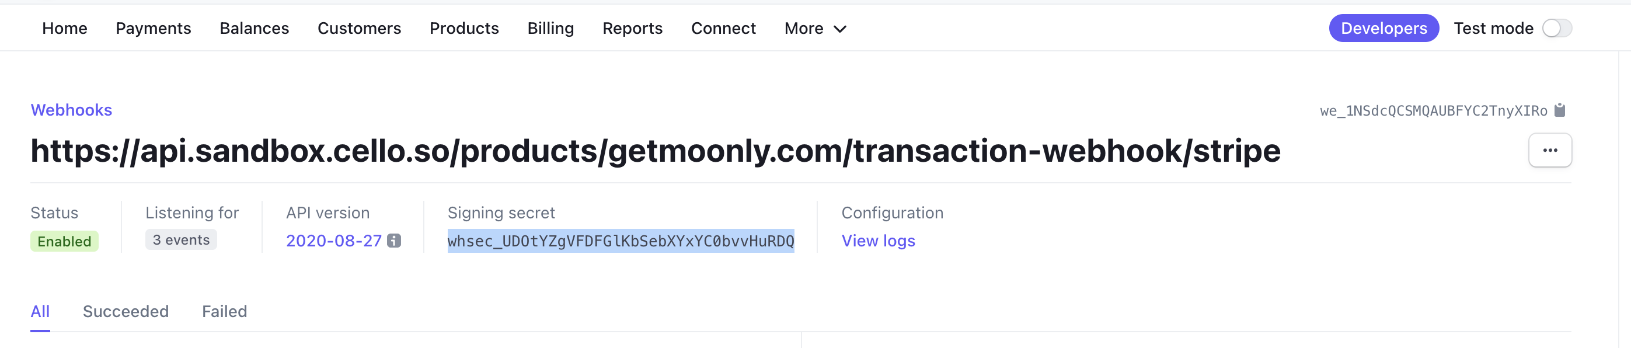Select the Failed tab

pos(225,311)
